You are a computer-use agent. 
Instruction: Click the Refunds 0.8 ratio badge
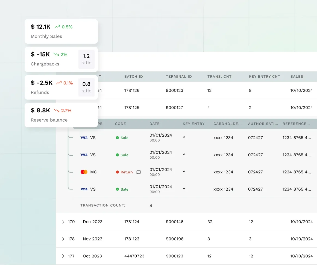pyautogui.click(x=86, y=87)
